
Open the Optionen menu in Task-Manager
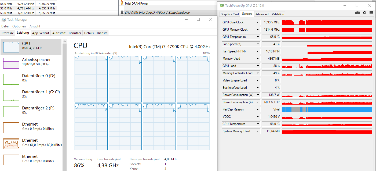[19, 26]
